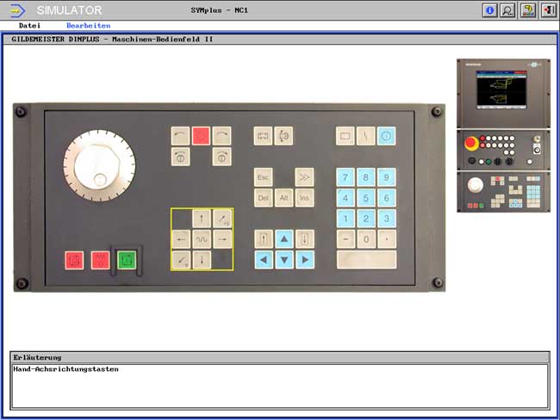Viewport: 560px width, 420px height.
Task: Select the keypad panel thumbnail at bottom
Action: (503, 192)
